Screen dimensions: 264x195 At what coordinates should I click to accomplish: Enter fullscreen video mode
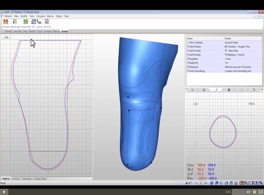(x=260, y=192)
